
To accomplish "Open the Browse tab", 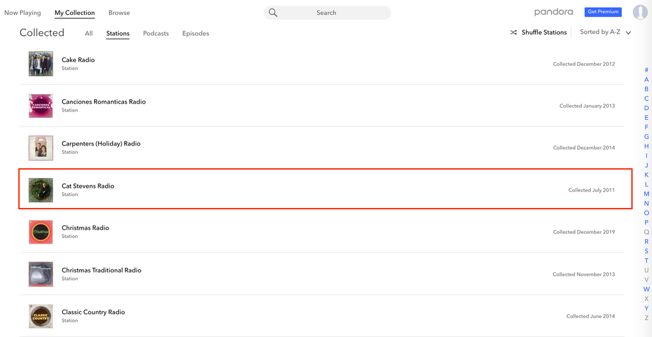I will 119,12.
